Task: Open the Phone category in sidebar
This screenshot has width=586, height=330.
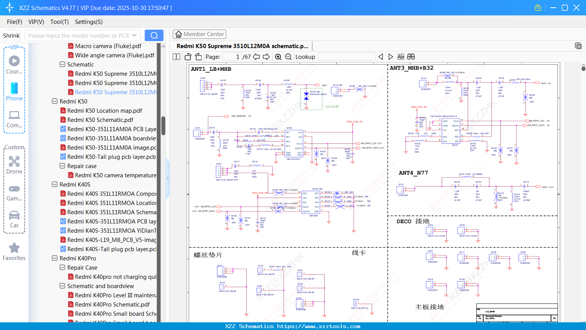Action: coord(14,92)
